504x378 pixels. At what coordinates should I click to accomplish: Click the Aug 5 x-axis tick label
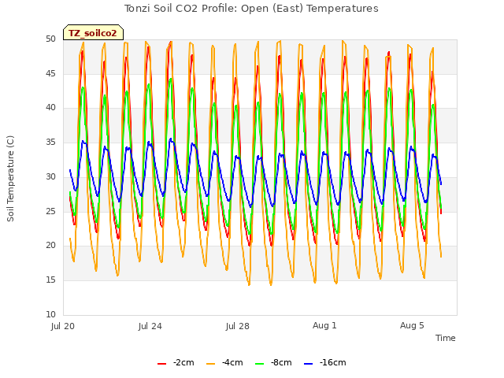(412, 325)
